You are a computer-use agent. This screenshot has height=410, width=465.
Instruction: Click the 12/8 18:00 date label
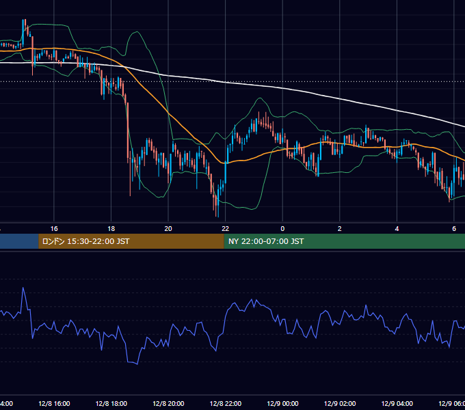pyautogui.click(x=111, y=403)
